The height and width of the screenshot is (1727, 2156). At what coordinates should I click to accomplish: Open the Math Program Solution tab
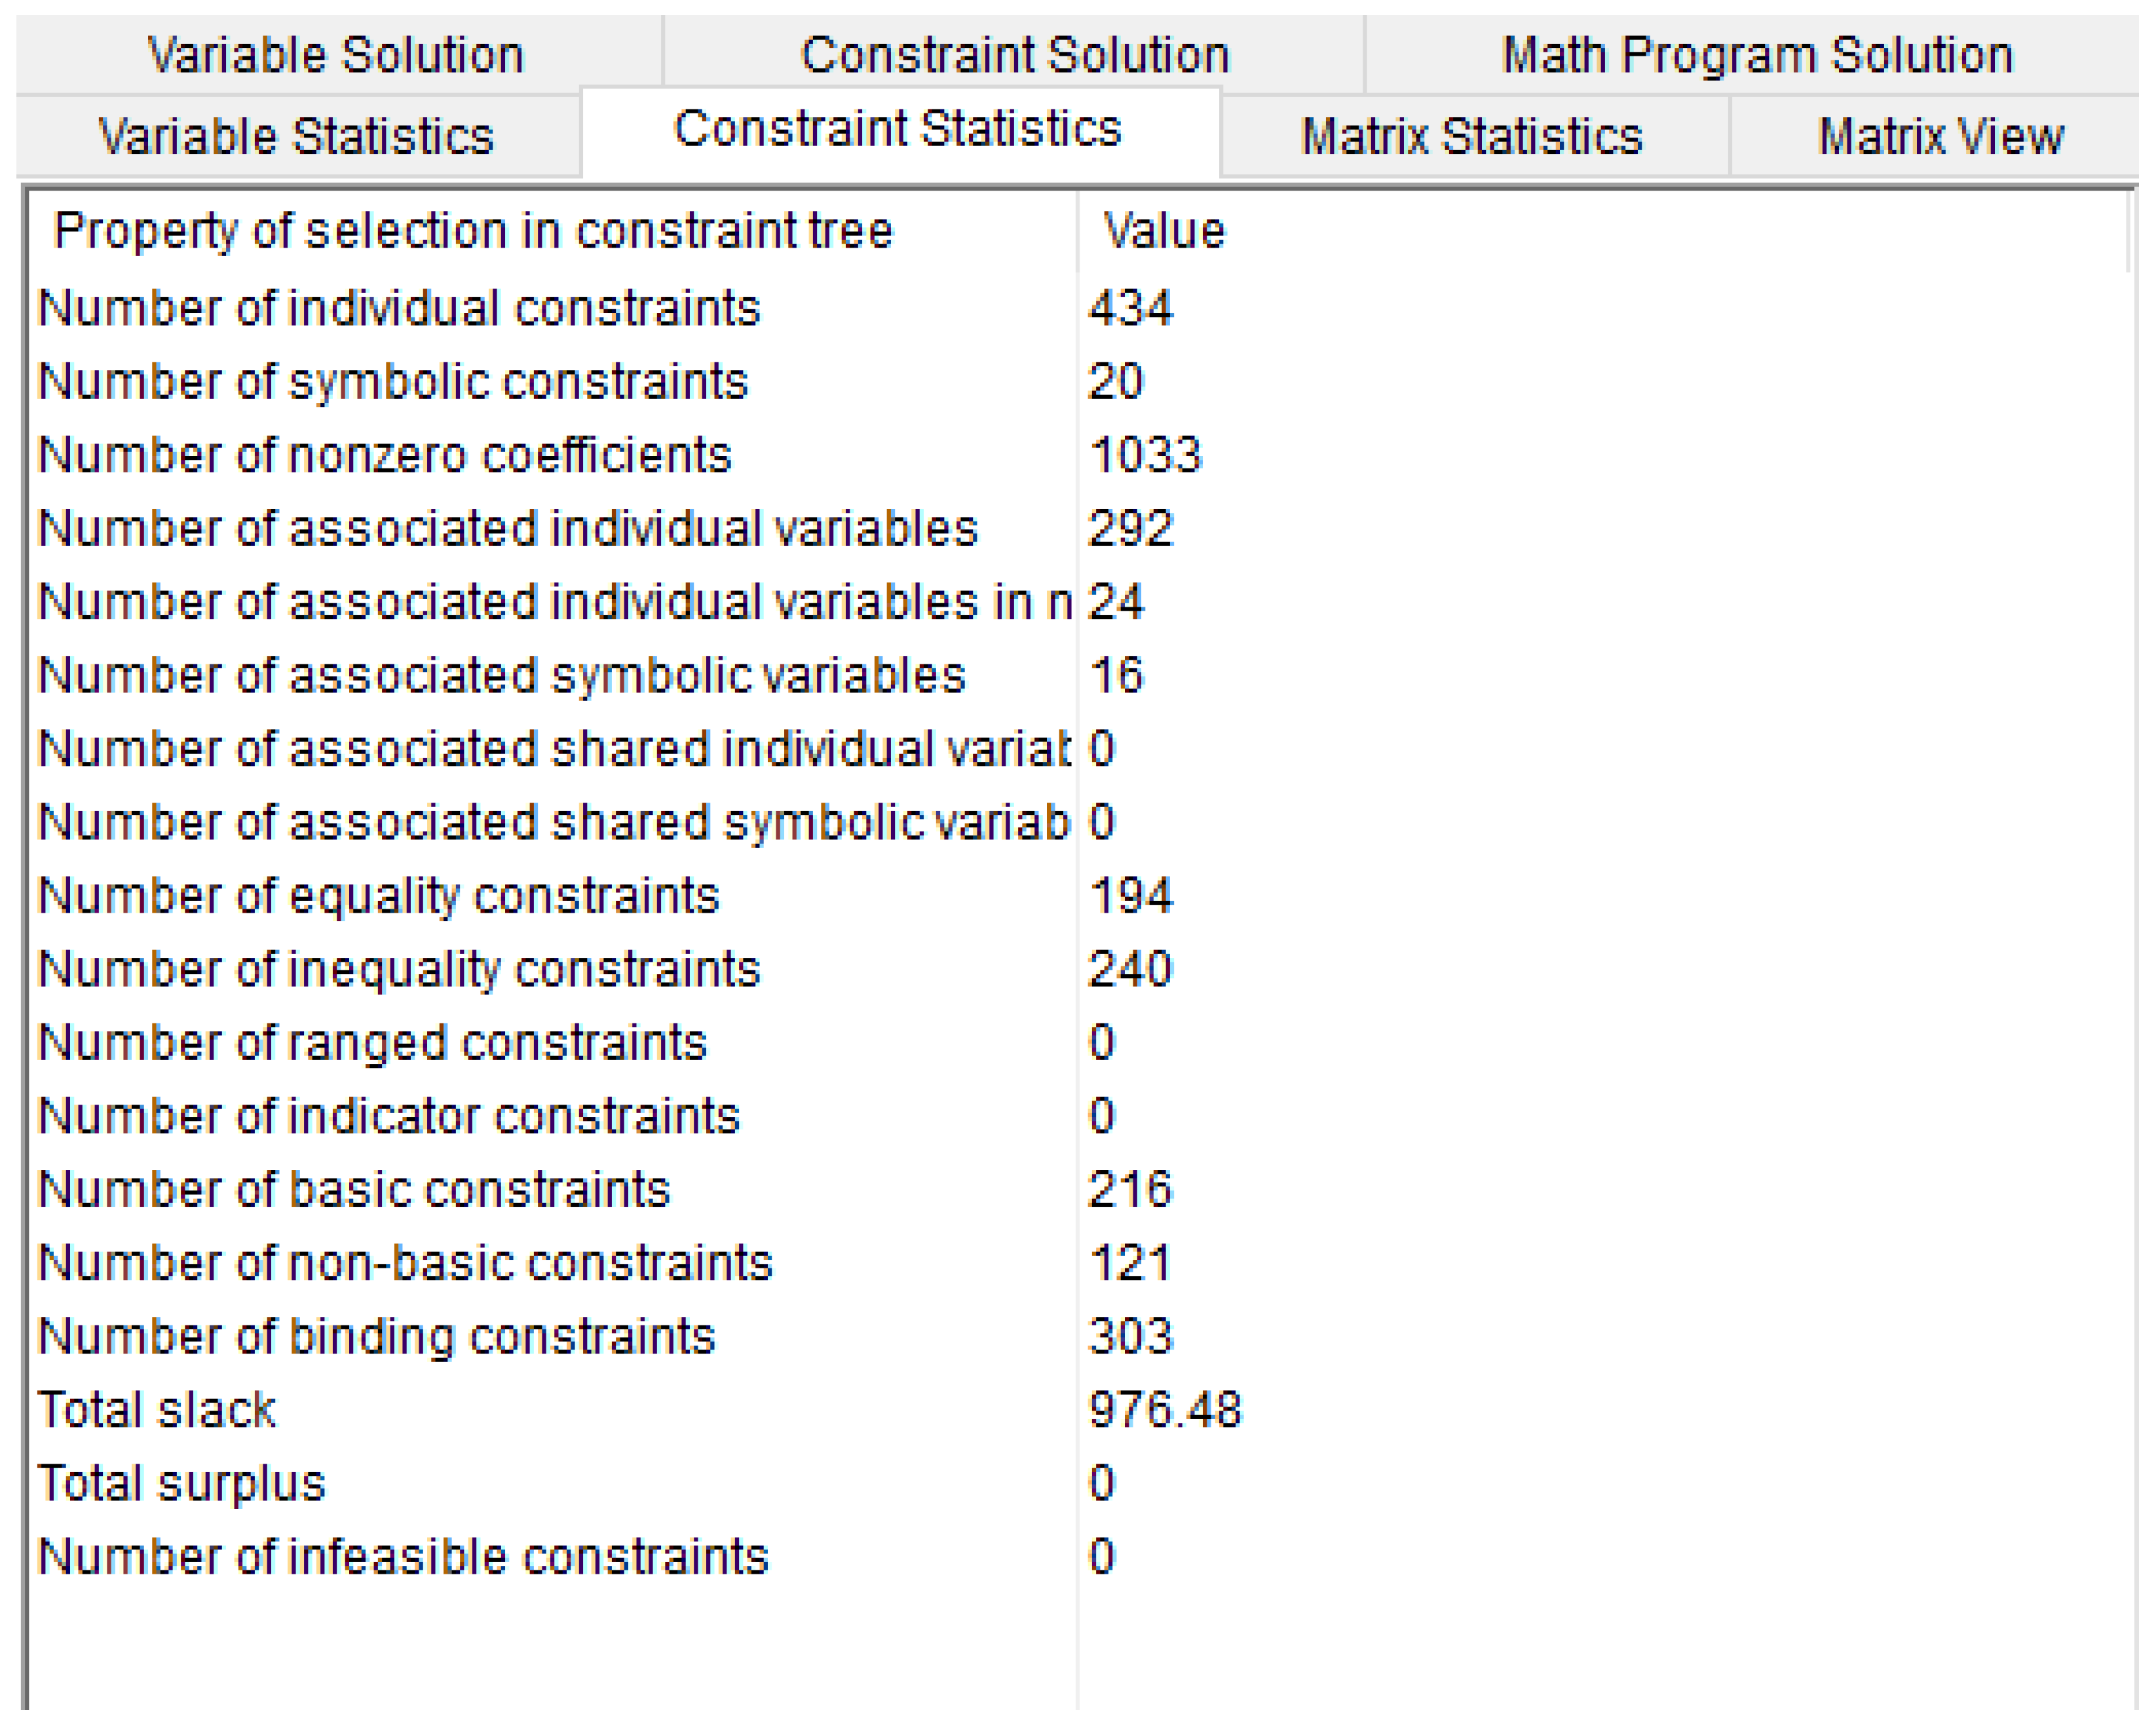point(1756,55)
